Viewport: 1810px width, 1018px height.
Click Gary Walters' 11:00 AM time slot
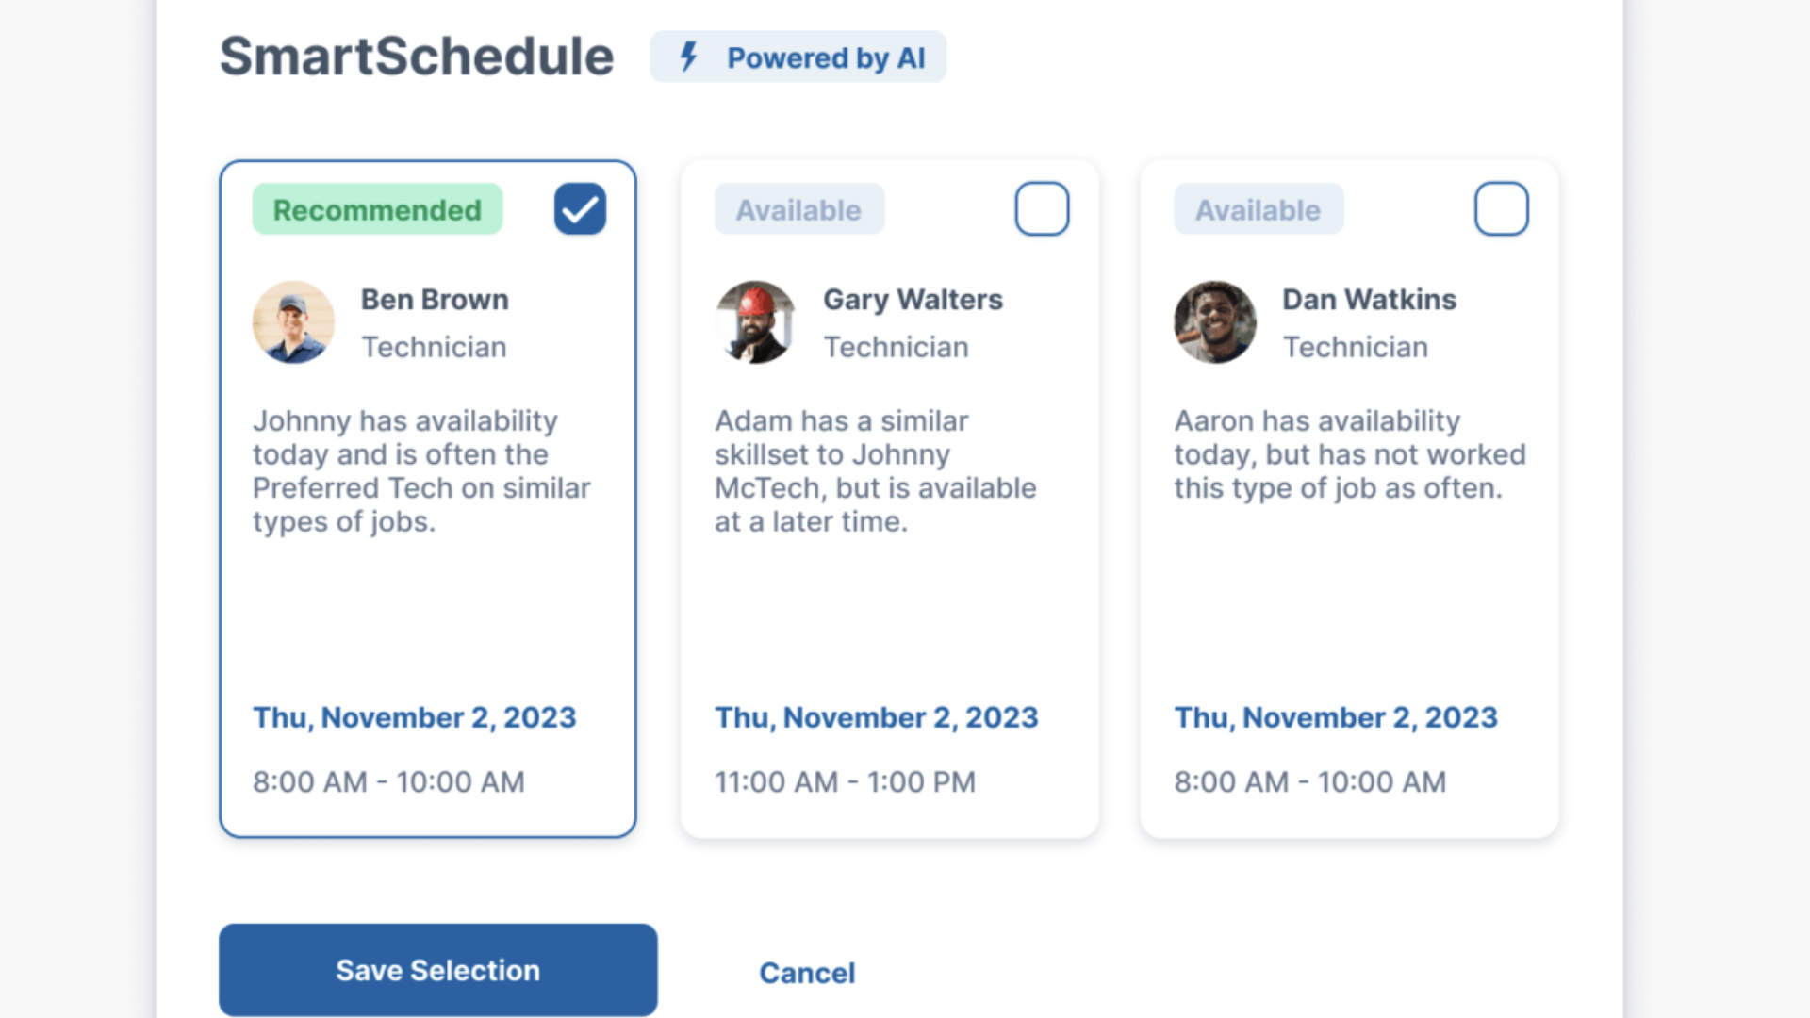(x=844, y=781)
